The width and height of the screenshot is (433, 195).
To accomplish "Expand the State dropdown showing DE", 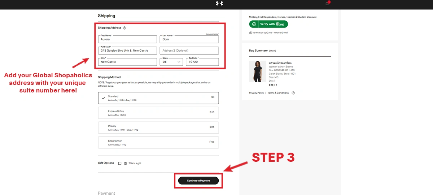I will click(x=171, y=62).
